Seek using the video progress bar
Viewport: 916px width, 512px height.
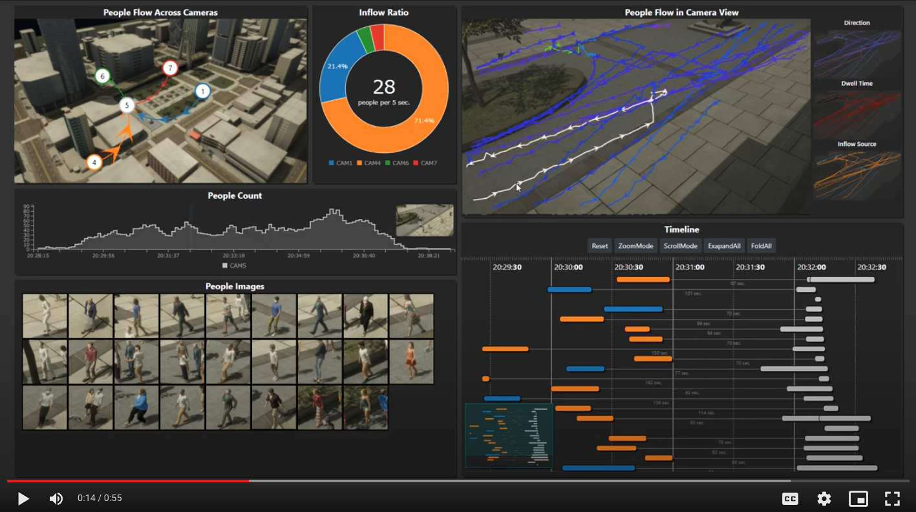[453, 481]
